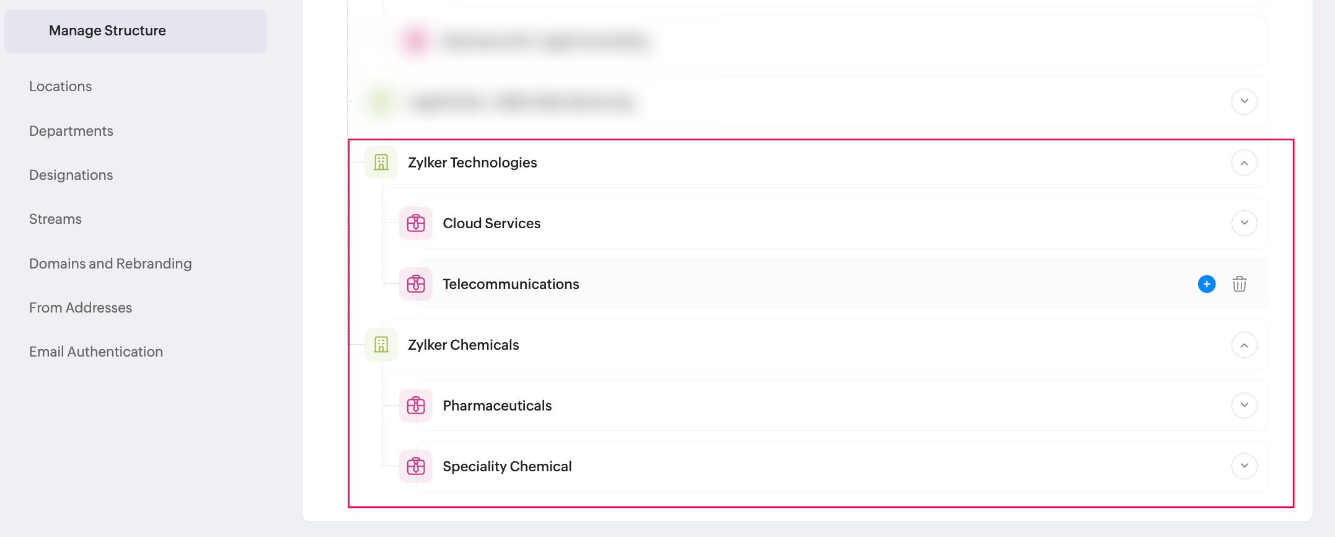
Task: Click the trash icon on Telecommunications row
Action: click(1239, 284)
